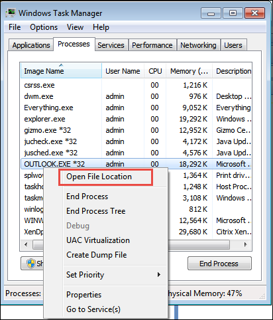The height and width of the screenshot is (320, 273).
Task: Click the Citrix Xen description cell
Action: [x=234, y=232]
